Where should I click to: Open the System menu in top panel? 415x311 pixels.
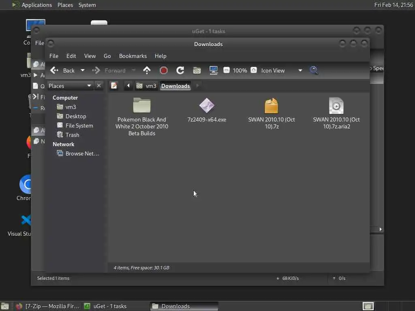click(87, 5)
